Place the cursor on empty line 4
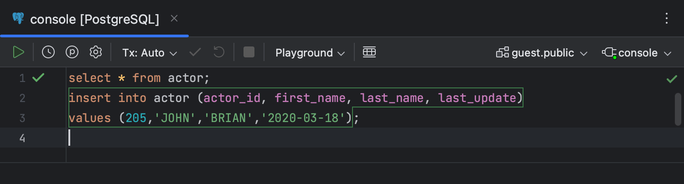Viewport: 684px width, 184px height. coord(228,138)
